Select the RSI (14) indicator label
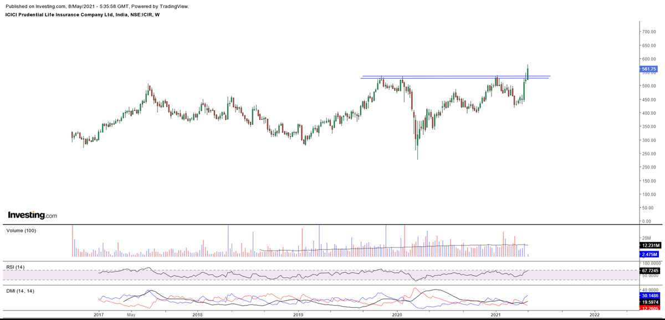This screenshot has height=320, width=665. [16, 267]
